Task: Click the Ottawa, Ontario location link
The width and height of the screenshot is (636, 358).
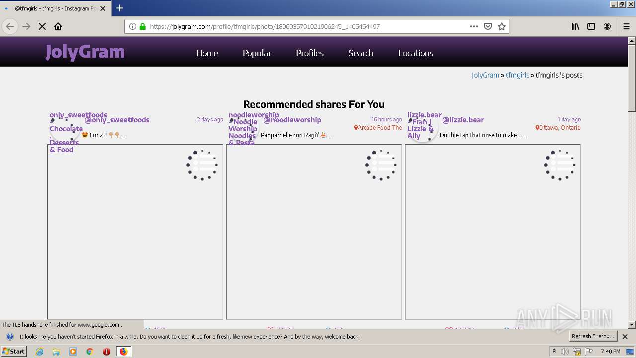Action: point(558,128)
